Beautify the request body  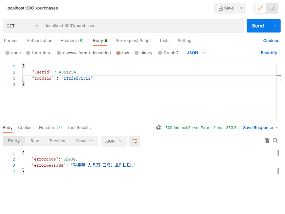coord(269,53)
